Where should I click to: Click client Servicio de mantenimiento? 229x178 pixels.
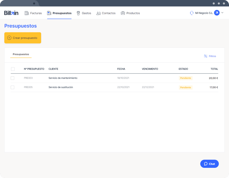(x=63, y=78)
